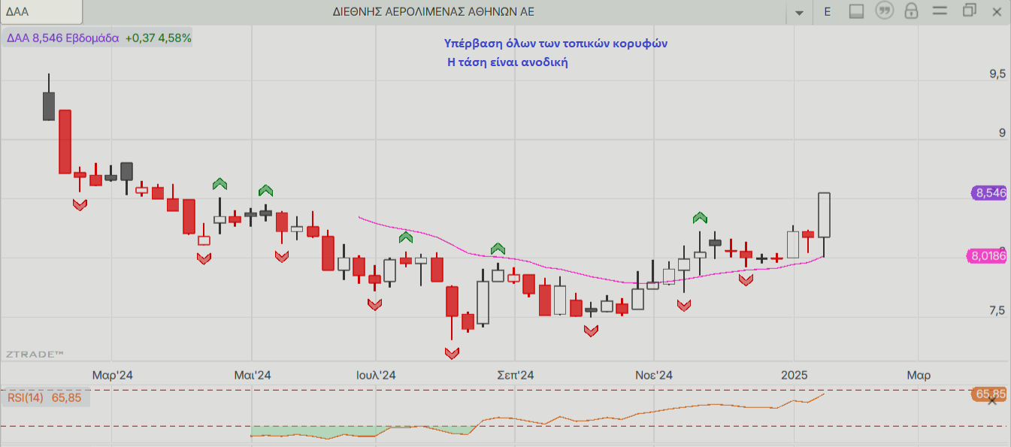Click the lowest red down-arrow marker after Ιουλ'24
Viewport: 1011px width, 447px height.
click(x=452, y=353)
